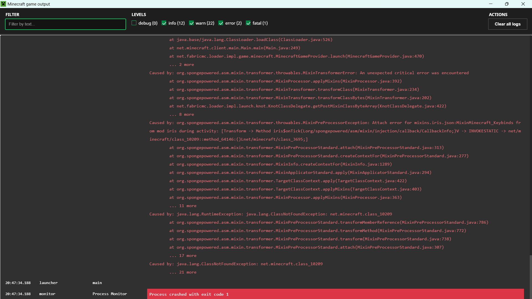Click the MixinProcessor.applyMixins (java:392) line
The height and width of the screenshot is (299, 532).
tap(285, 81)
